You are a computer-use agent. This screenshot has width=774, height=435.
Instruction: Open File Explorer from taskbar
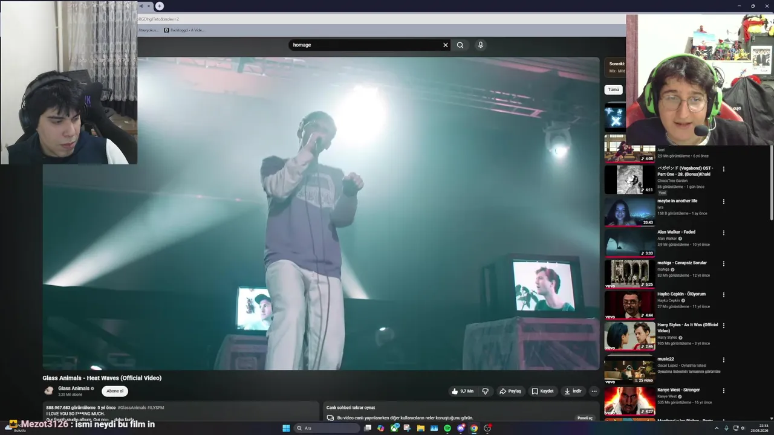pyautogui.click(x=421, y=428)
